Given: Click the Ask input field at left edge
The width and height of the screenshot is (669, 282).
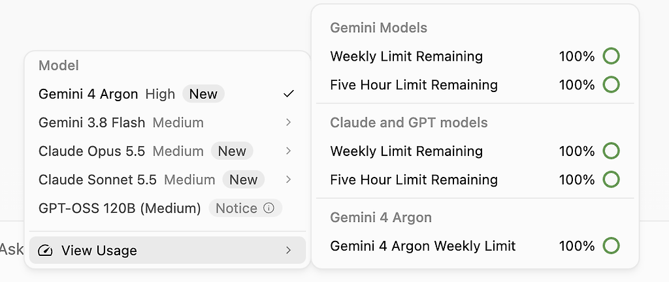Looking at the screenshot, I should click(12, 249).
